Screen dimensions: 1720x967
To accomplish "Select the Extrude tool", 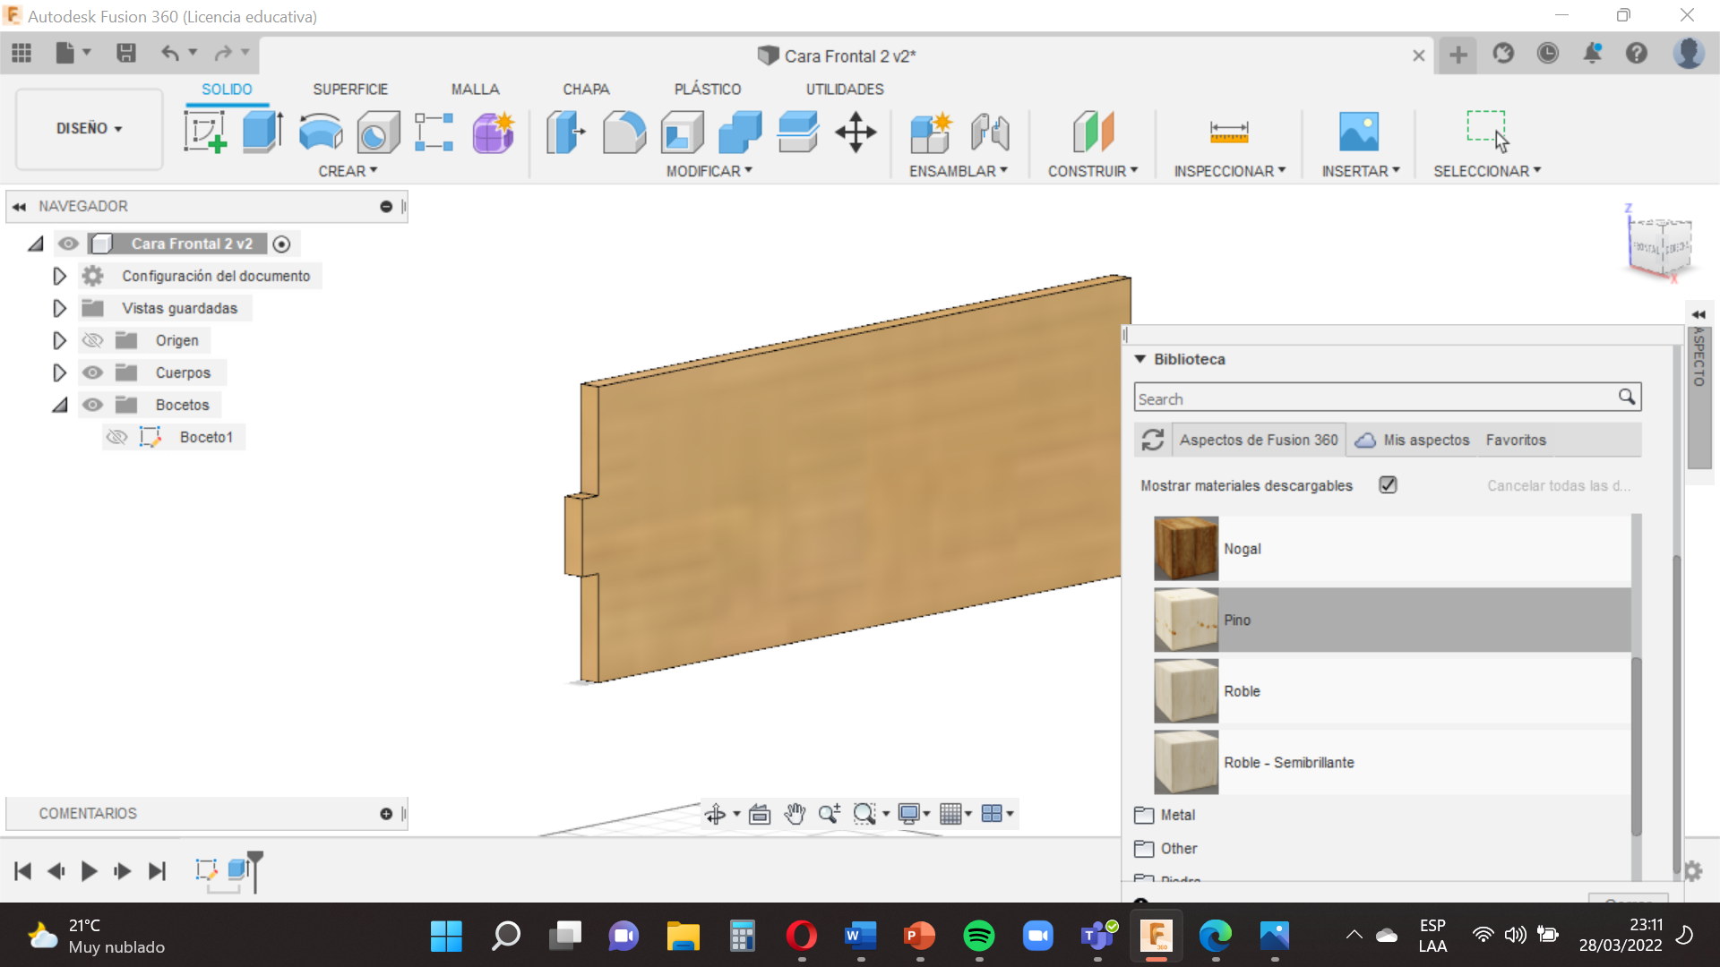I will [263, 132].
